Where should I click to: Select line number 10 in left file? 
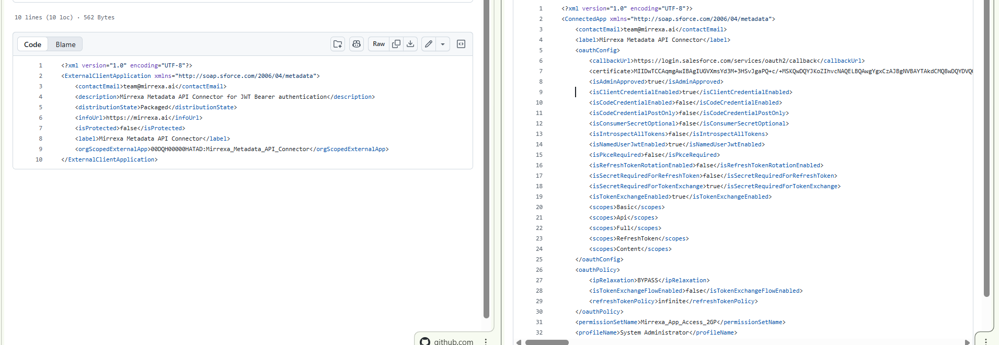click(x=39, y=159)
